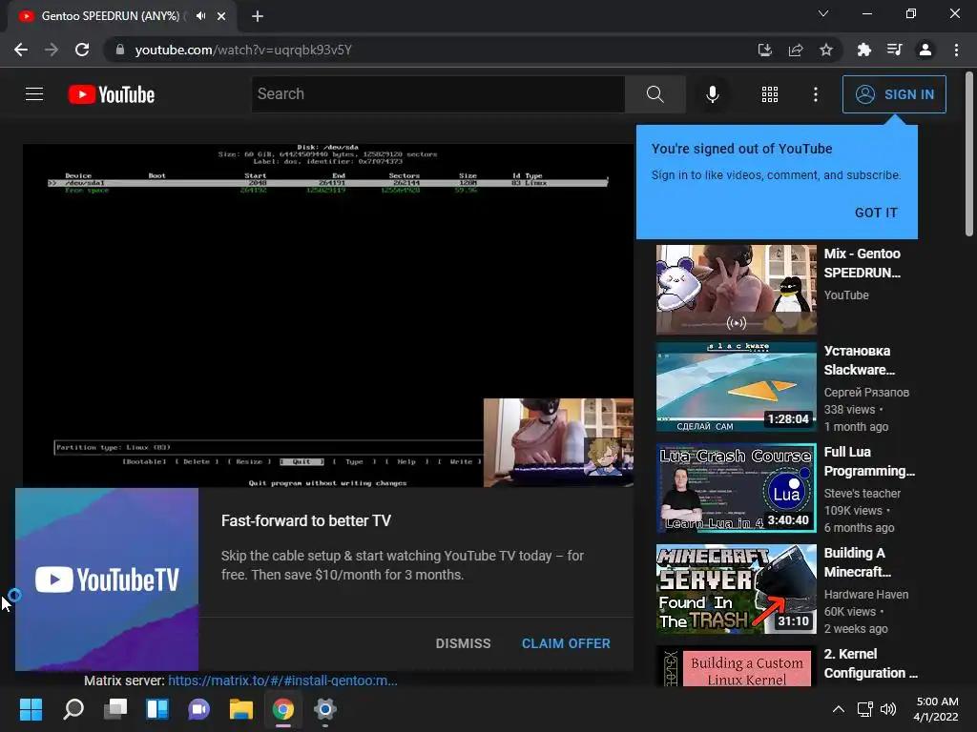Share this page using the share icon
Image resolution: width=977 pixels, height=732 pixels.
(x=795, y=50)
